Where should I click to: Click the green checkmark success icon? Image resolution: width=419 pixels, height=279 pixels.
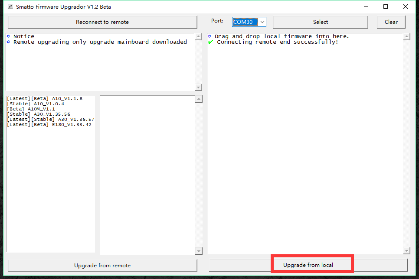click(210, 42)
